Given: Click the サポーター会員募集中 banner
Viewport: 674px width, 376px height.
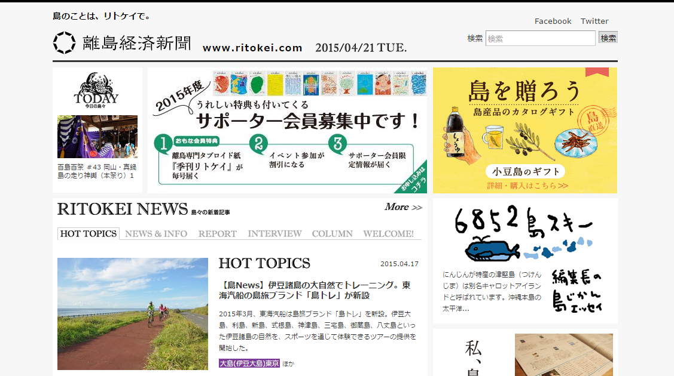Looking at the screenshot, I should coord(287,130).
